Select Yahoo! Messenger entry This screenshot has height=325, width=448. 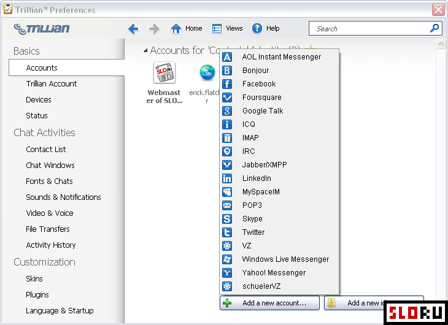279,273
